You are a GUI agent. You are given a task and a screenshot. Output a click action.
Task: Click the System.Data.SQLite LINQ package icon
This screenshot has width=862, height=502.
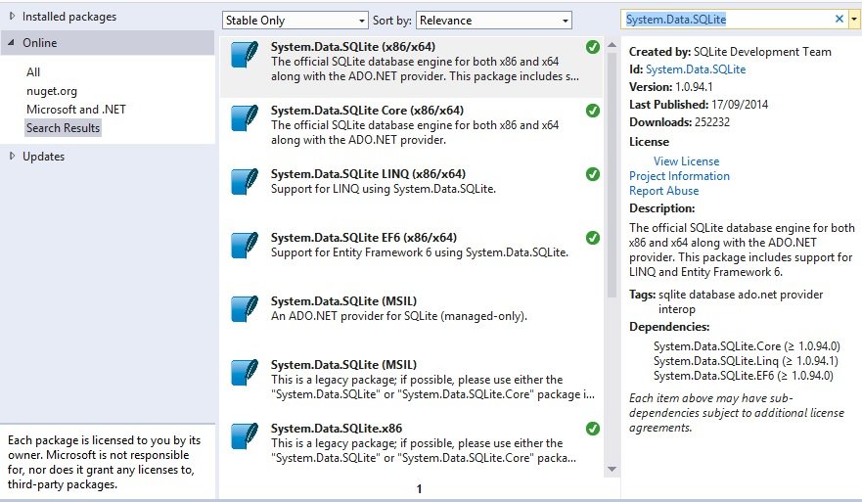245,182
